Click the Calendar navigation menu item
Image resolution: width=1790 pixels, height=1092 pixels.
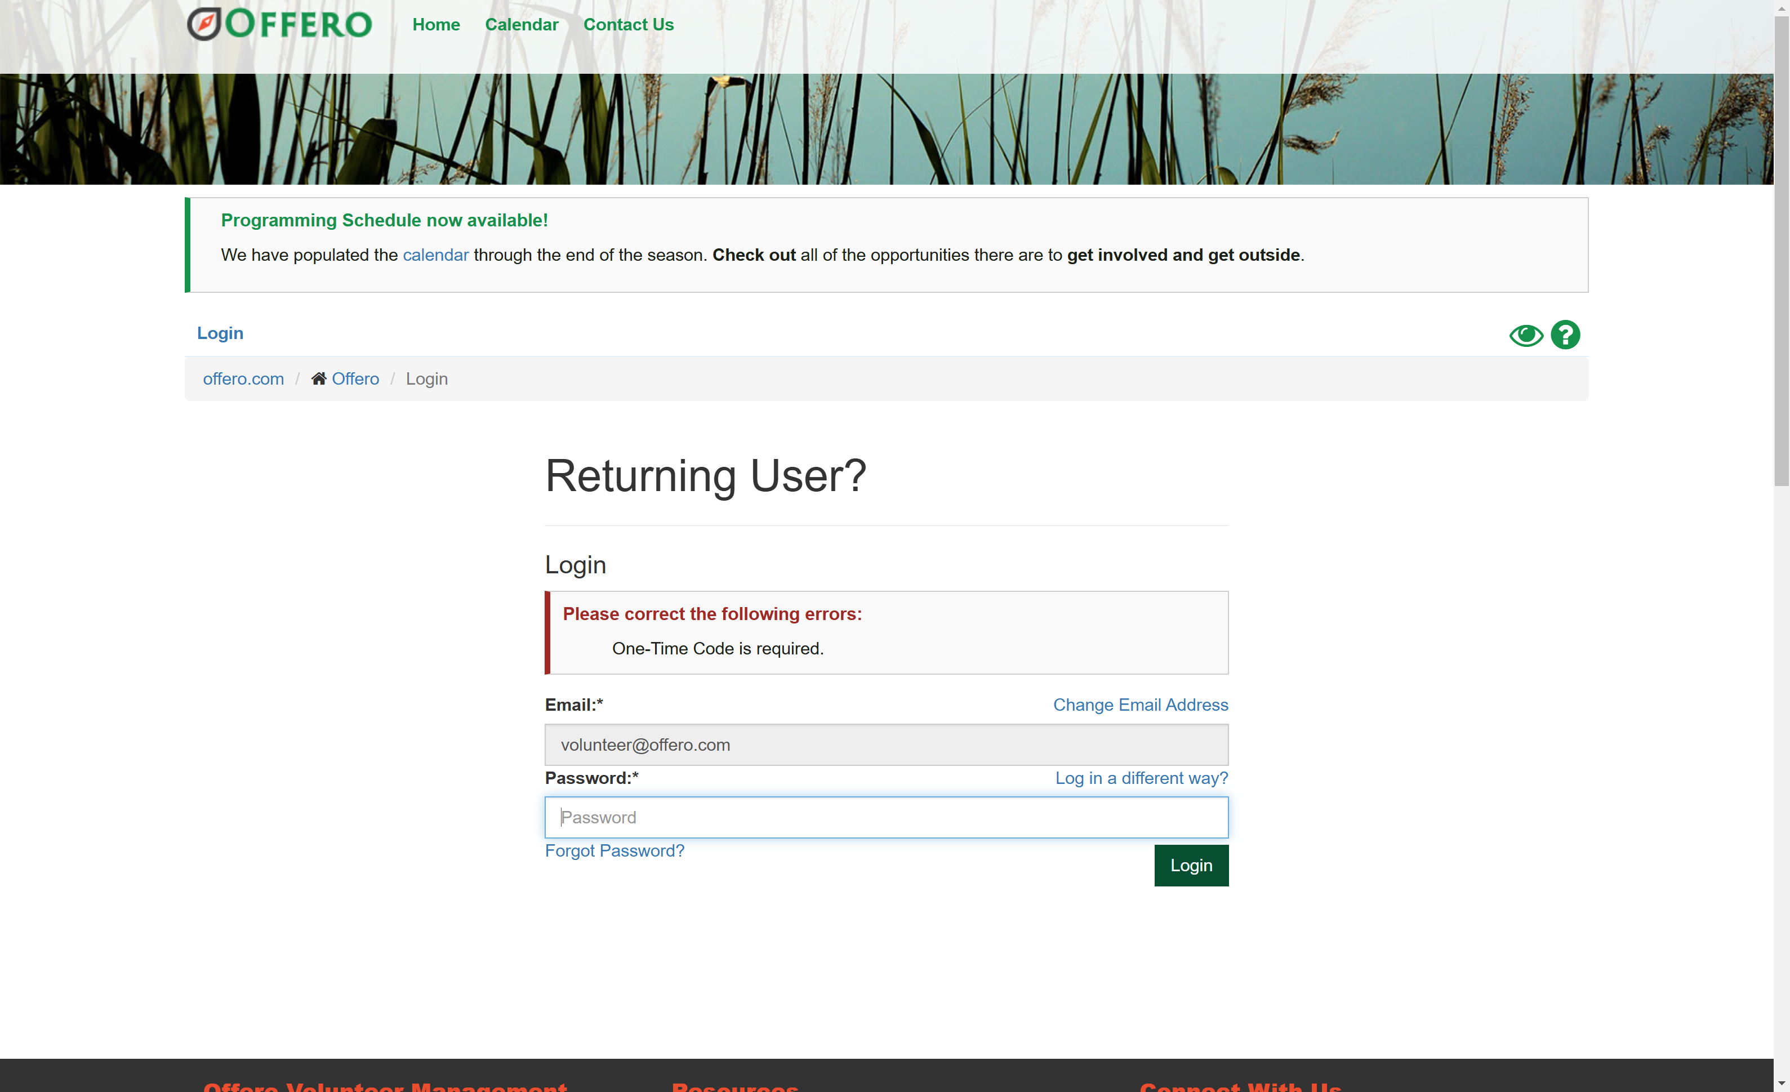520,24
